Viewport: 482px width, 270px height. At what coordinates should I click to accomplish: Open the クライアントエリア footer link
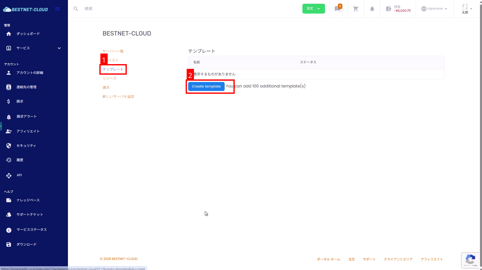coord(398,259)
